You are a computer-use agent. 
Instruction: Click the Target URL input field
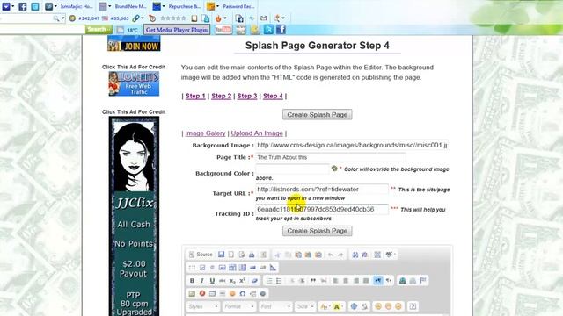click(x=322, y=190)
